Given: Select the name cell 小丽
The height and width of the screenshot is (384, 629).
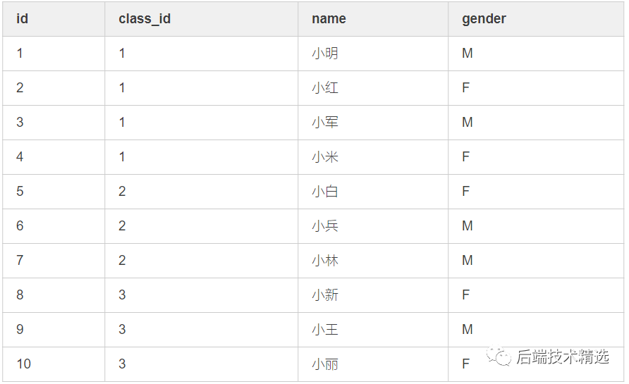Looking at the screenshot, I should (325, 364).
